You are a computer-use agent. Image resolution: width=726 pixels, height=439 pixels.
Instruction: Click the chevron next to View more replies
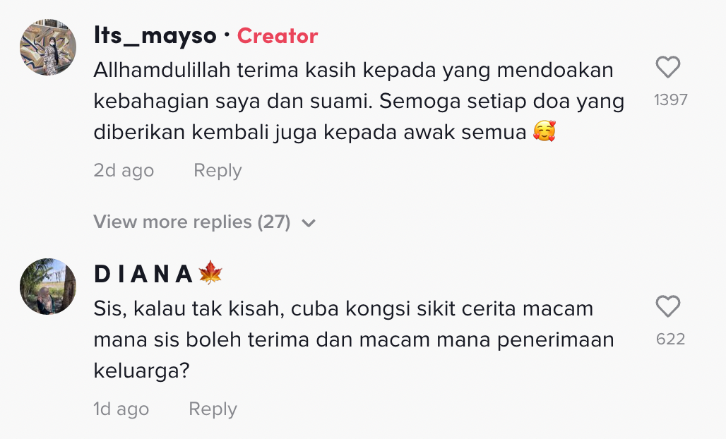coord(309,223)
